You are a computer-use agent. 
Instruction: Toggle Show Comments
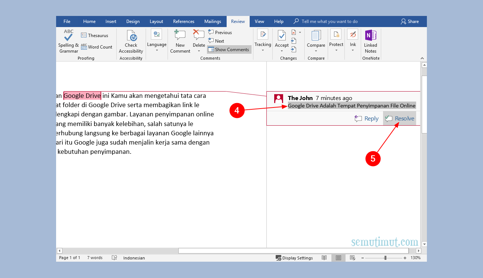[x=229, y=49]
